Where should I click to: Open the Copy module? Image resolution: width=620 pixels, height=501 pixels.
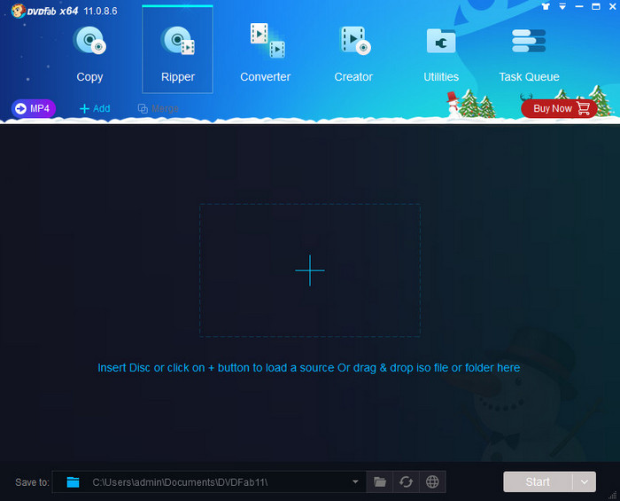[x=89, y=54]
